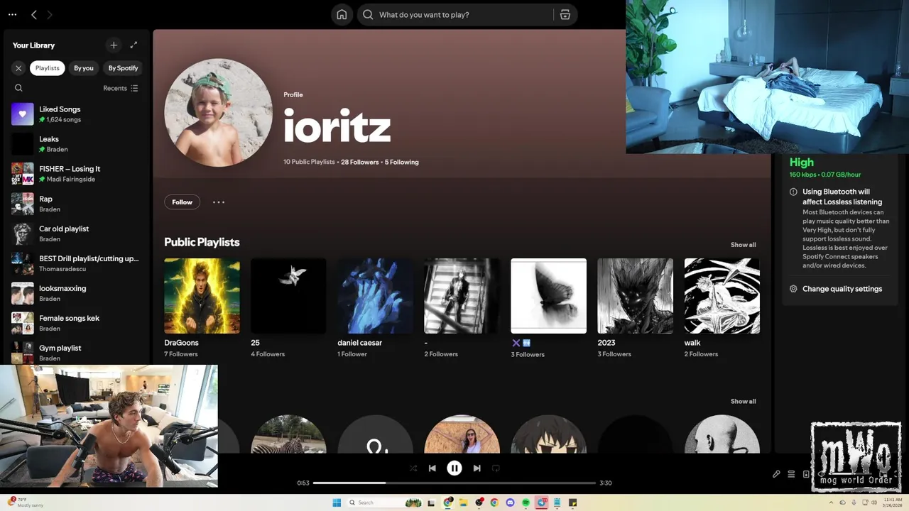The height and width of the screenshot is (511, 909).
Task: Open the Windows Start menu
Action: pyautogui.click(x=337, y=502)
